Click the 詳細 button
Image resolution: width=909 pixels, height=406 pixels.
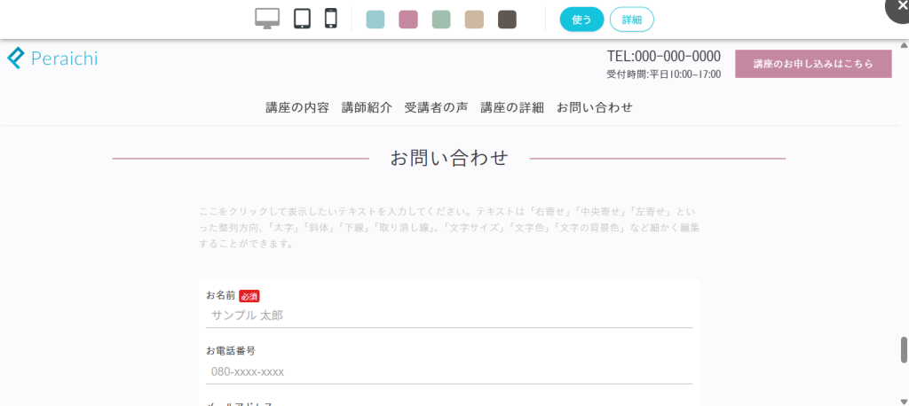(x=632, y=20)
